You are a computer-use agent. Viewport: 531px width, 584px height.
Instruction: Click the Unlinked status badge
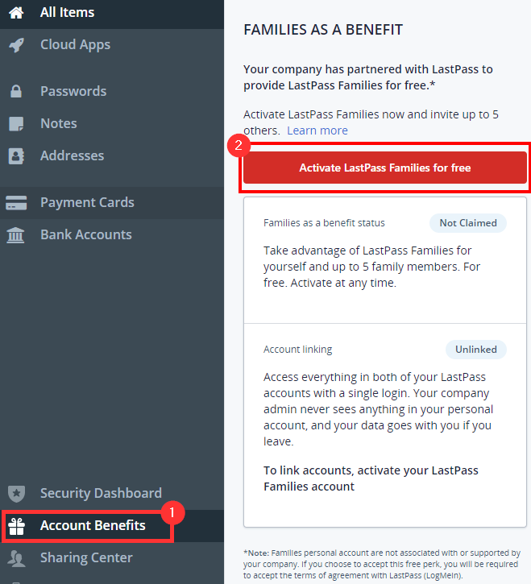(x=476, y=350)
